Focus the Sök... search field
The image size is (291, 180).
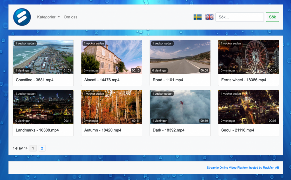tap(239, 17)
